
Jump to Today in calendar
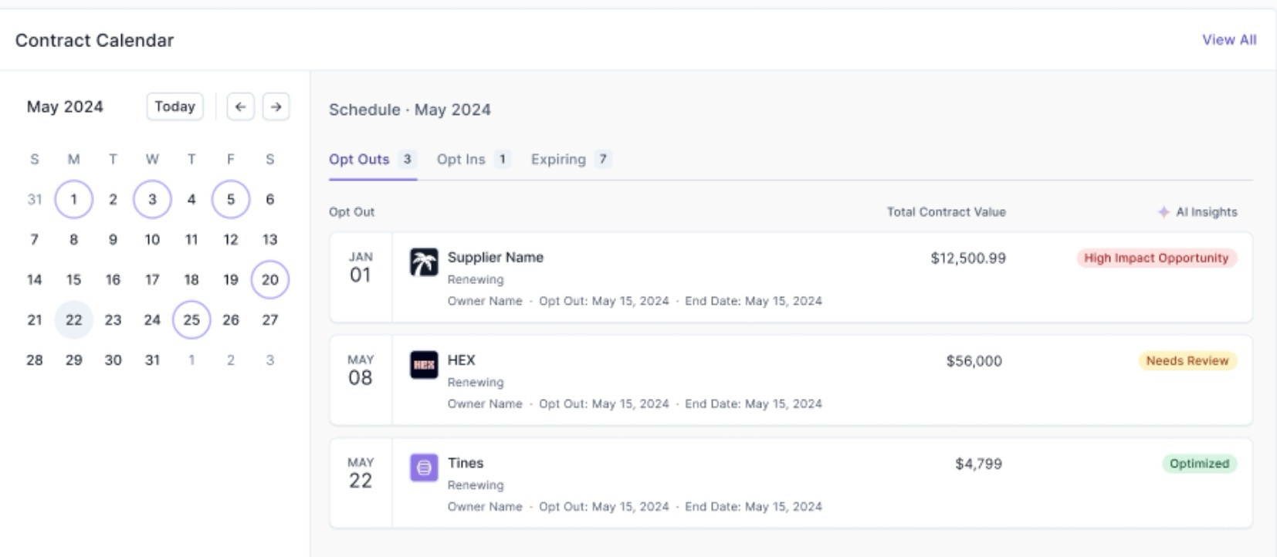(x=174, y=106)
